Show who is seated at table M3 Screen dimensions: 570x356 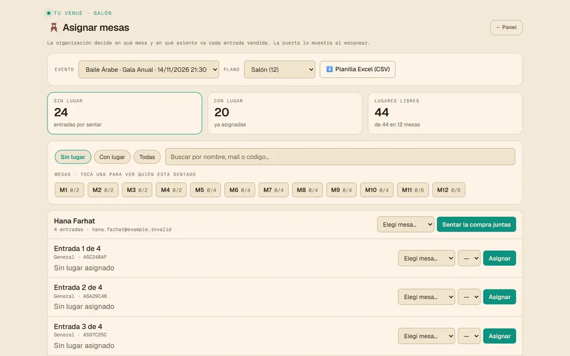137,190
